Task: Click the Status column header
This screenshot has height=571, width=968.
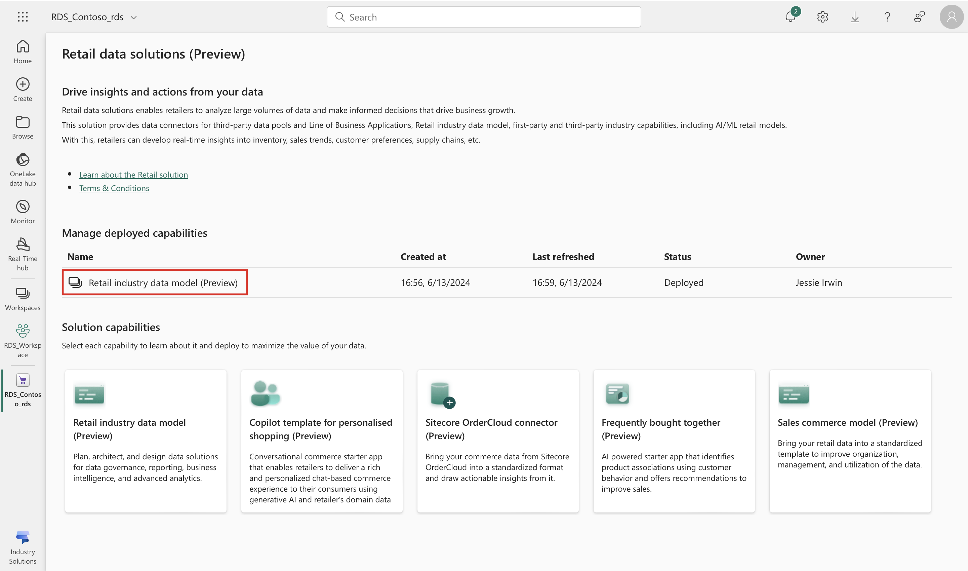Action: (x=677, y=257)
